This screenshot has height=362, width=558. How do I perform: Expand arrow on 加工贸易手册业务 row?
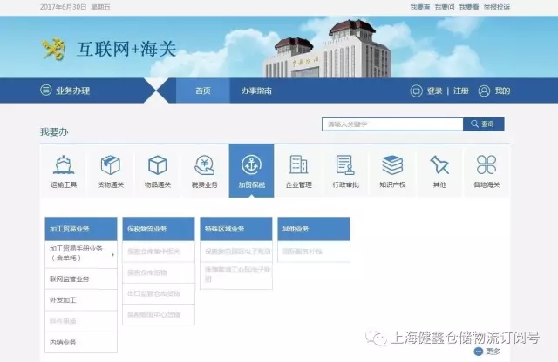[x=112, y=255]
